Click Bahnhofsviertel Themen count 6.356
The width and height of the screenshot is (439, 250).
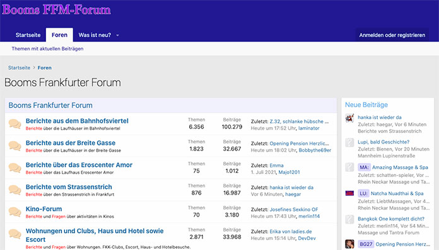tap(196, 127)
